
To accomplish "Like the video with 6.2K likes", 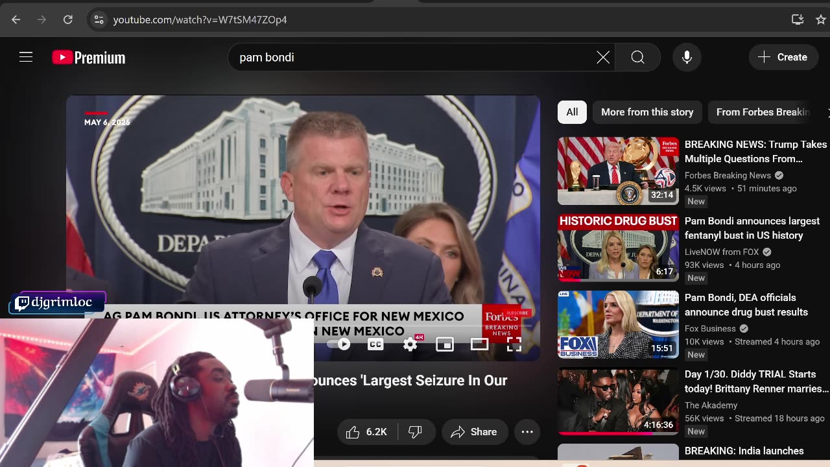I will tap(366, 432).
